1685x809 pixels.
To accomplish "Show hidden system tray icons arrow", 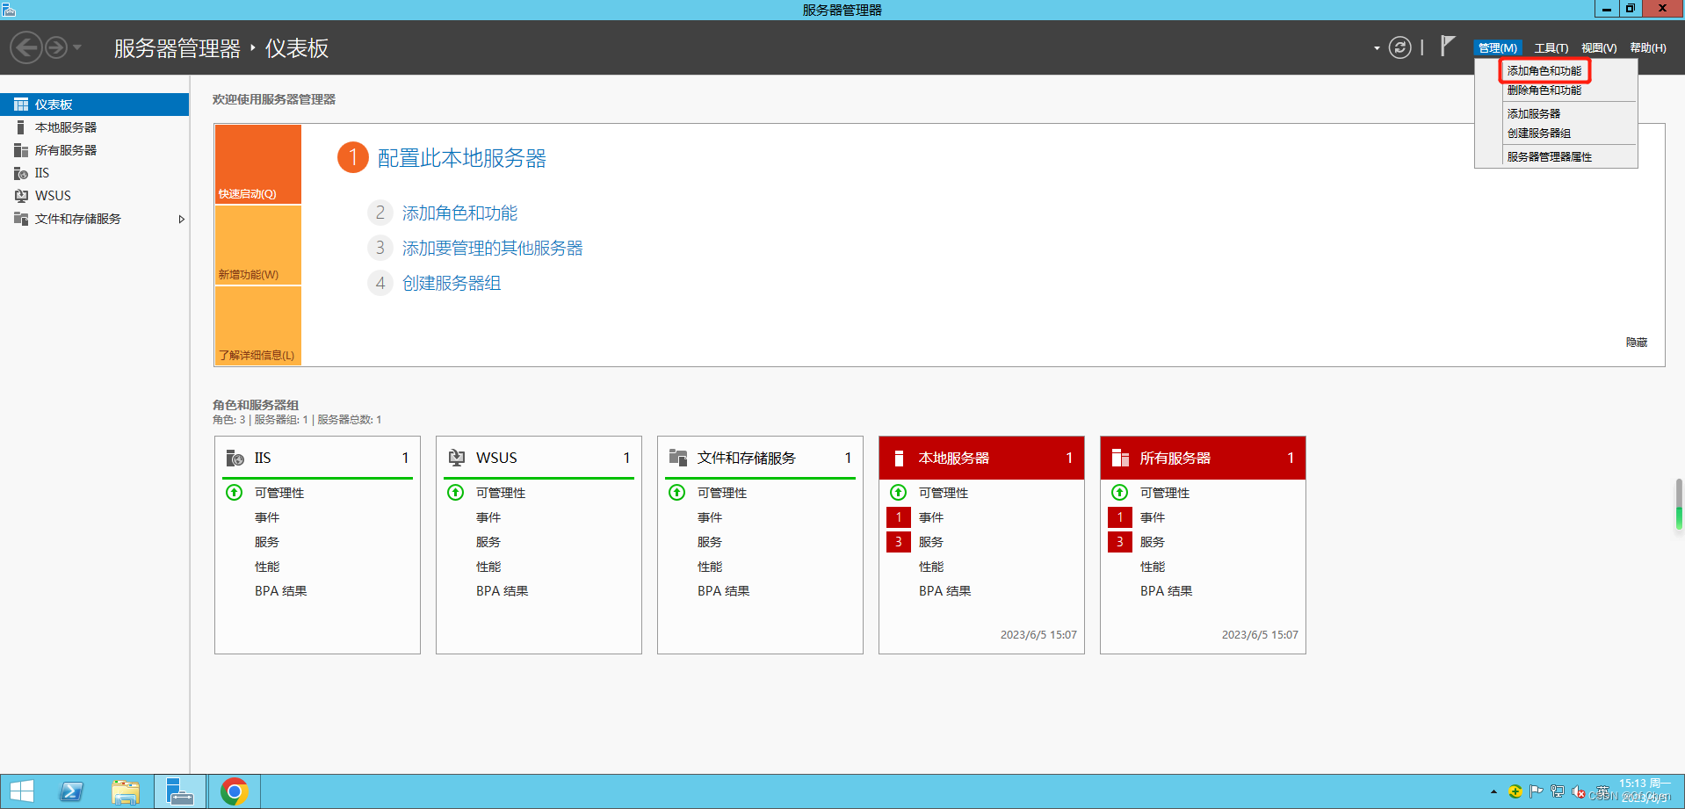I will [1493, 791].
